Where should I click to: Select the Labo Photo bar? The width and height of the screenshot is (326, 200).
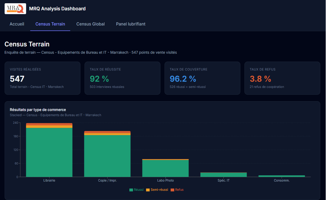(166, 168)
